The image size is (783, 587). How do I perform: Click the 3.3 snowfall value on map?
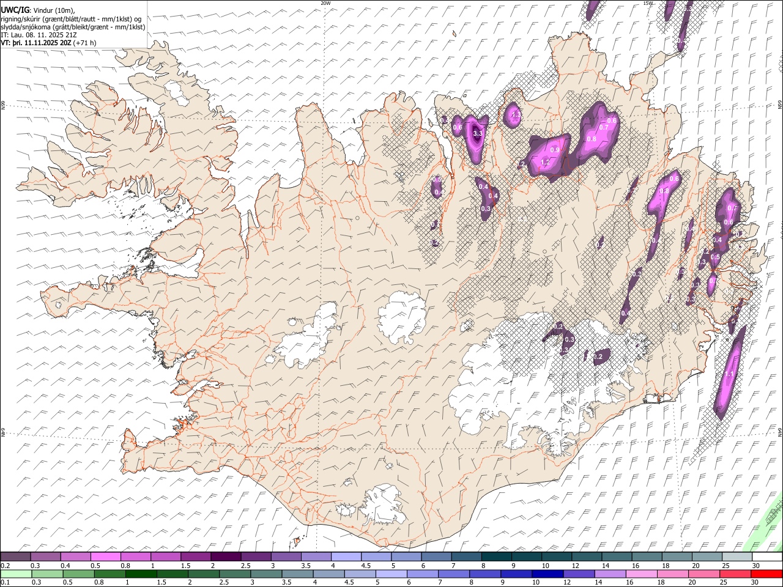click(478, 133)
